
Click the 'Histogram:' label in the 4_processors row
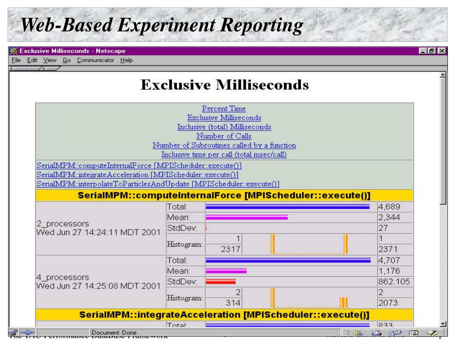[184, 298]
